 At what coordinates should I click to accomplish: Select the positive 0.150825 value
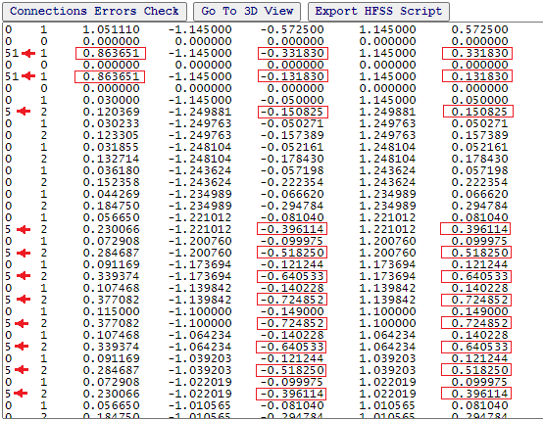point(479,112)
